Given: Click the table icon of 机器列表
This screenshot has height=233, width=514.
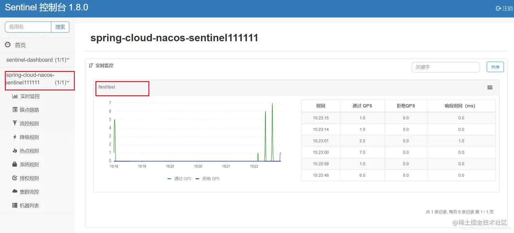Looking at the screenshot, I should click(15, 205).
